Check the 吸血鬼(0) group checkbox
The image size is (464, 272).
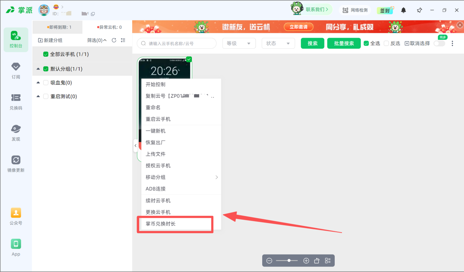point(46,83)
